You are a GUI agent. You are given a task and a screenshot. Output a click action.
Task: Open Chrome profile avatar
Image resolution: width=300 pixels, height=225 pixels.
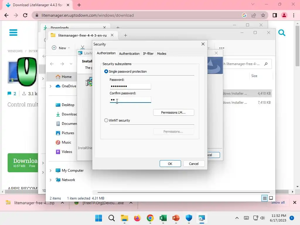pyautogui.click(x=284, y=15)
